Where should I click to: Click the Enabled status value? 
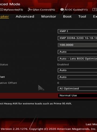[63, 64]
